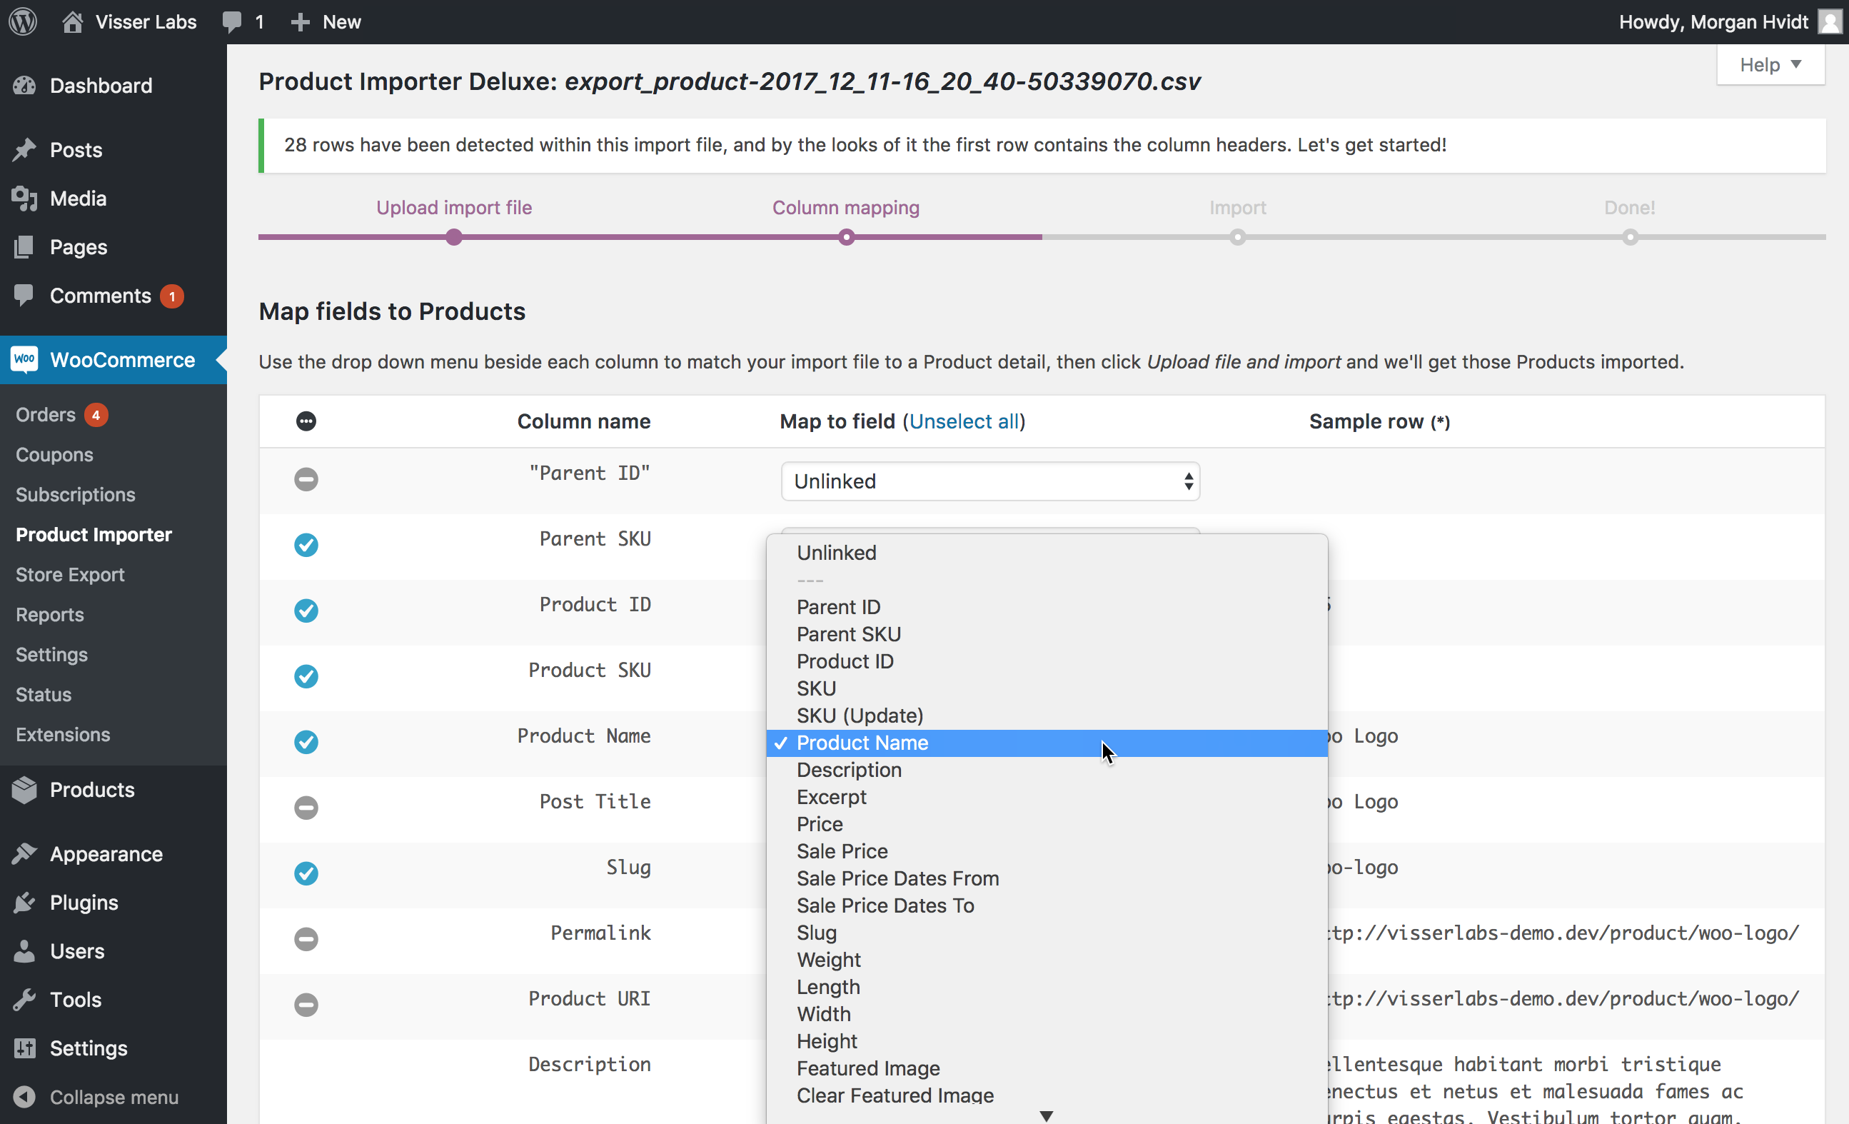1849x1124 pixels.
Task: Click the Dashboard gauge icon
Action: (x=24, y=86)
